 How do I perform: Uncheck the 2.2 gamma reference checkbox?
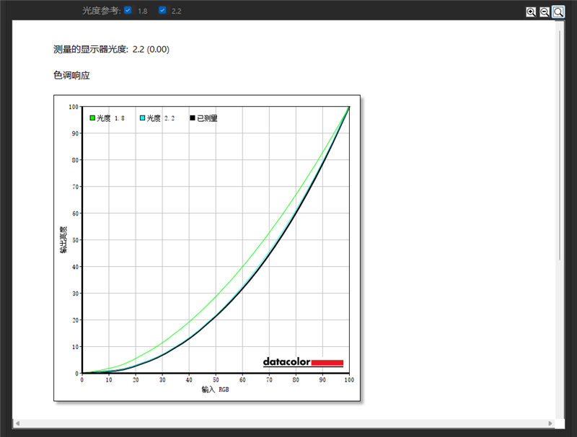(162, 11)
